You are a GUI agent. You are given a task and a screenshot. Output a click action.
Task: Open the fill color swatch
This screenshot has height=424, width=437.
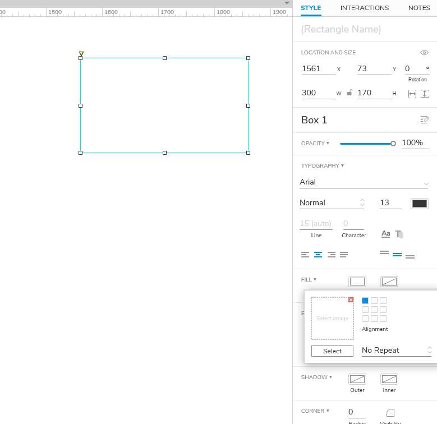[357, 282]
